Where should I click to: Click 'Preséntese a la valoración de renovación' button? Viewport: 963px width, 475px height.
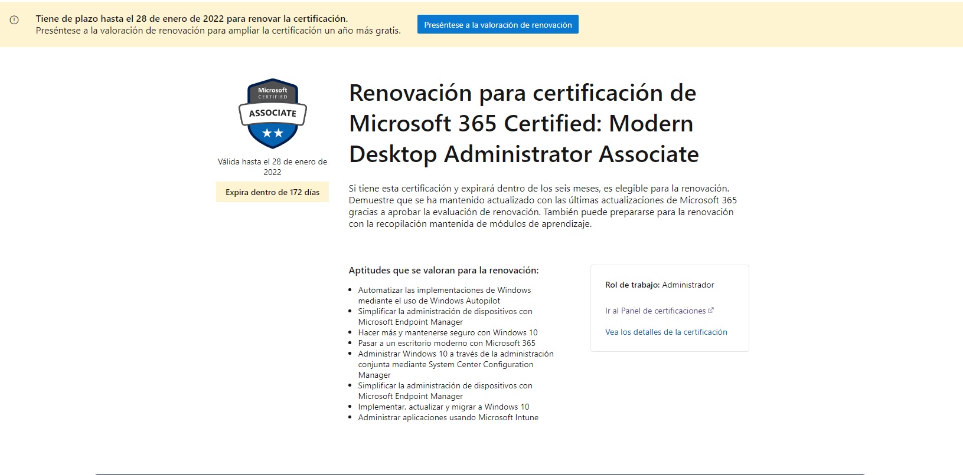[x=498, y=25]
